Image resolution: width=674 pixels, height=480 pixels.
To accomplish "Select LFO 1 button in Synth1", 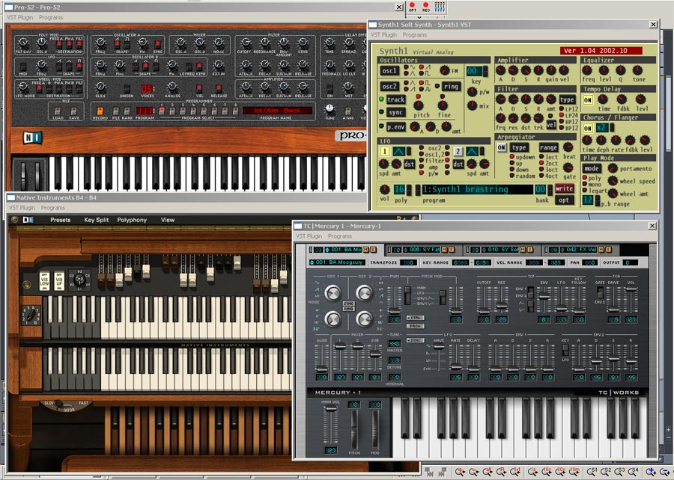I will click(x=385, y=152).
